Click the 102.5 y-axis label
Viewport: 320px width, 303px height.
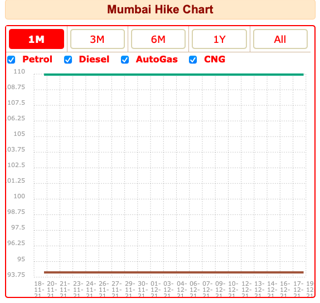click(x=16, y=165)
